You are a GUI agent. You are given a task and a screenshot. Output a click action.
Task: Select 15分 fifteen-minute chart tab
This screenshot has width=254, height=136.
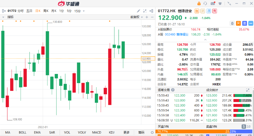(78, 11)
